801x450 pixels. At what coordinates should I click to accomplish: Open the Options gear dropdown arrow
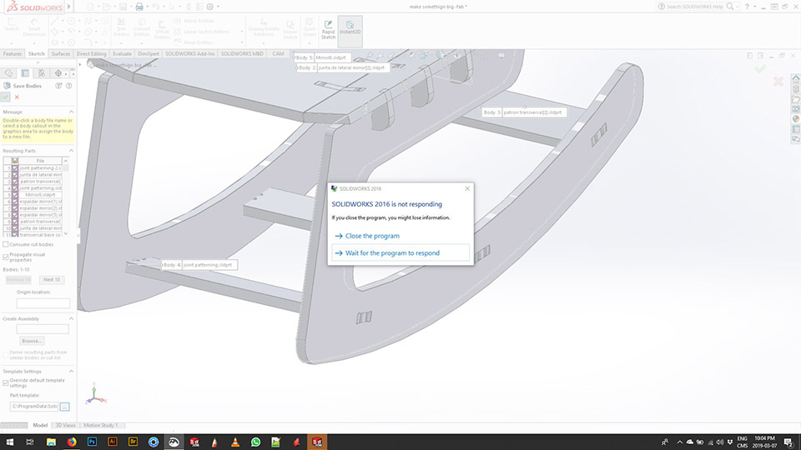coord(218,7)
